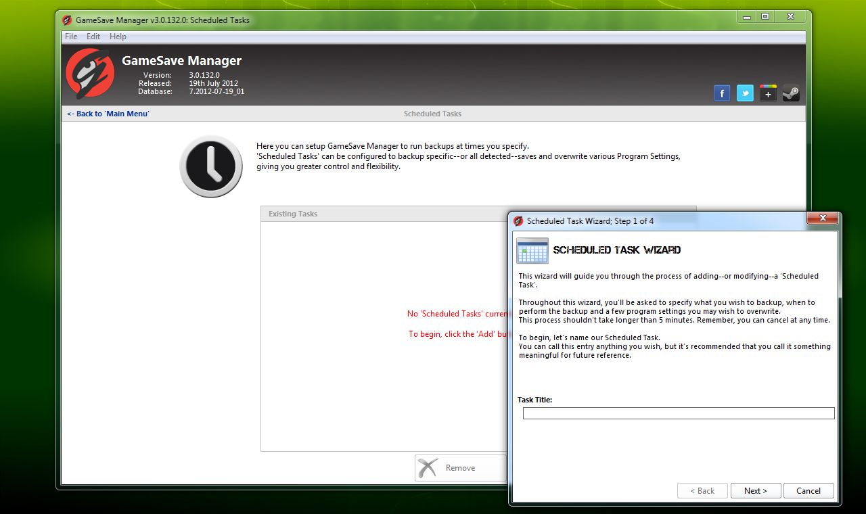
Task: Close the Scheduled Task Wizard window
Action: pos(823,218)
